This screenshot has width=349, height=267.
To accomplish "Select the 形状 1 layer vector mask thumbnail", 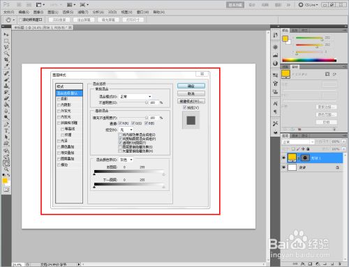I will pos(305,158).
